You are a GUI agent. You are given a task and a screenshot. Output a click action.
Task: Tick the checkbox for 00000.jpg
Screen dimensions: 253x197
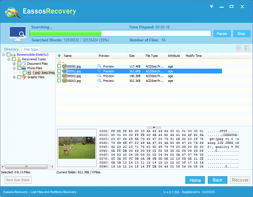click(x=59, y=66)
